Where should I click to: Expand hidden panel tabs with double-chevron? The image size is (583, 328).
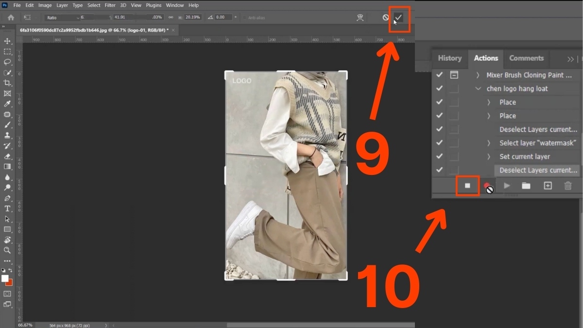570,59
